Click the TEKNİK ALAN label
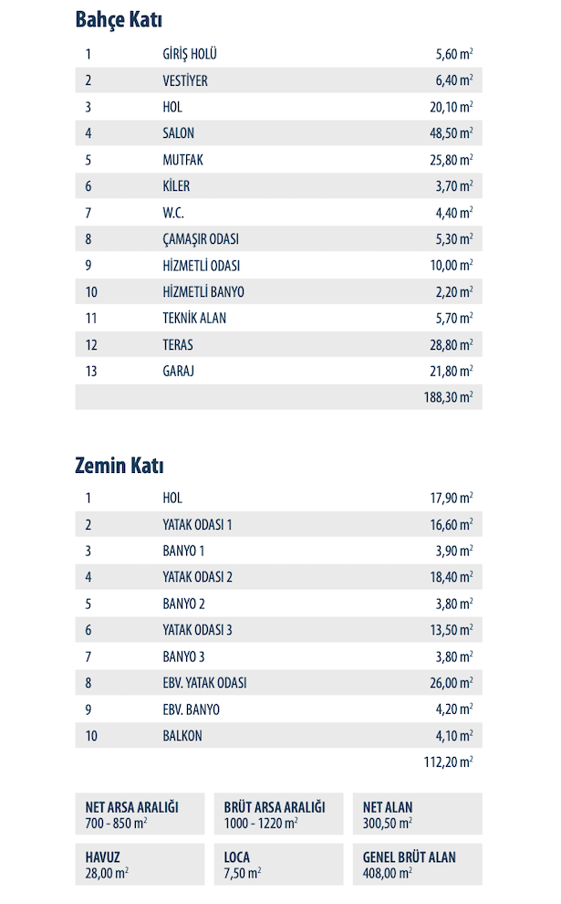This screenshot has height=904, width=561. [x=193, y=319]
